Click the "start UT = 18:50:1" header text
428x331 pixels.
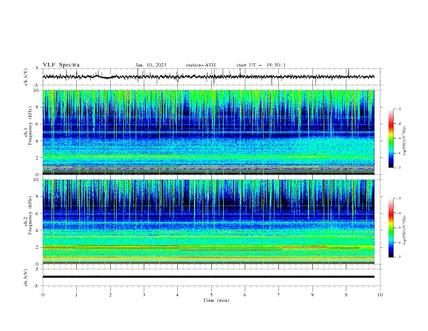coord(261,65)
